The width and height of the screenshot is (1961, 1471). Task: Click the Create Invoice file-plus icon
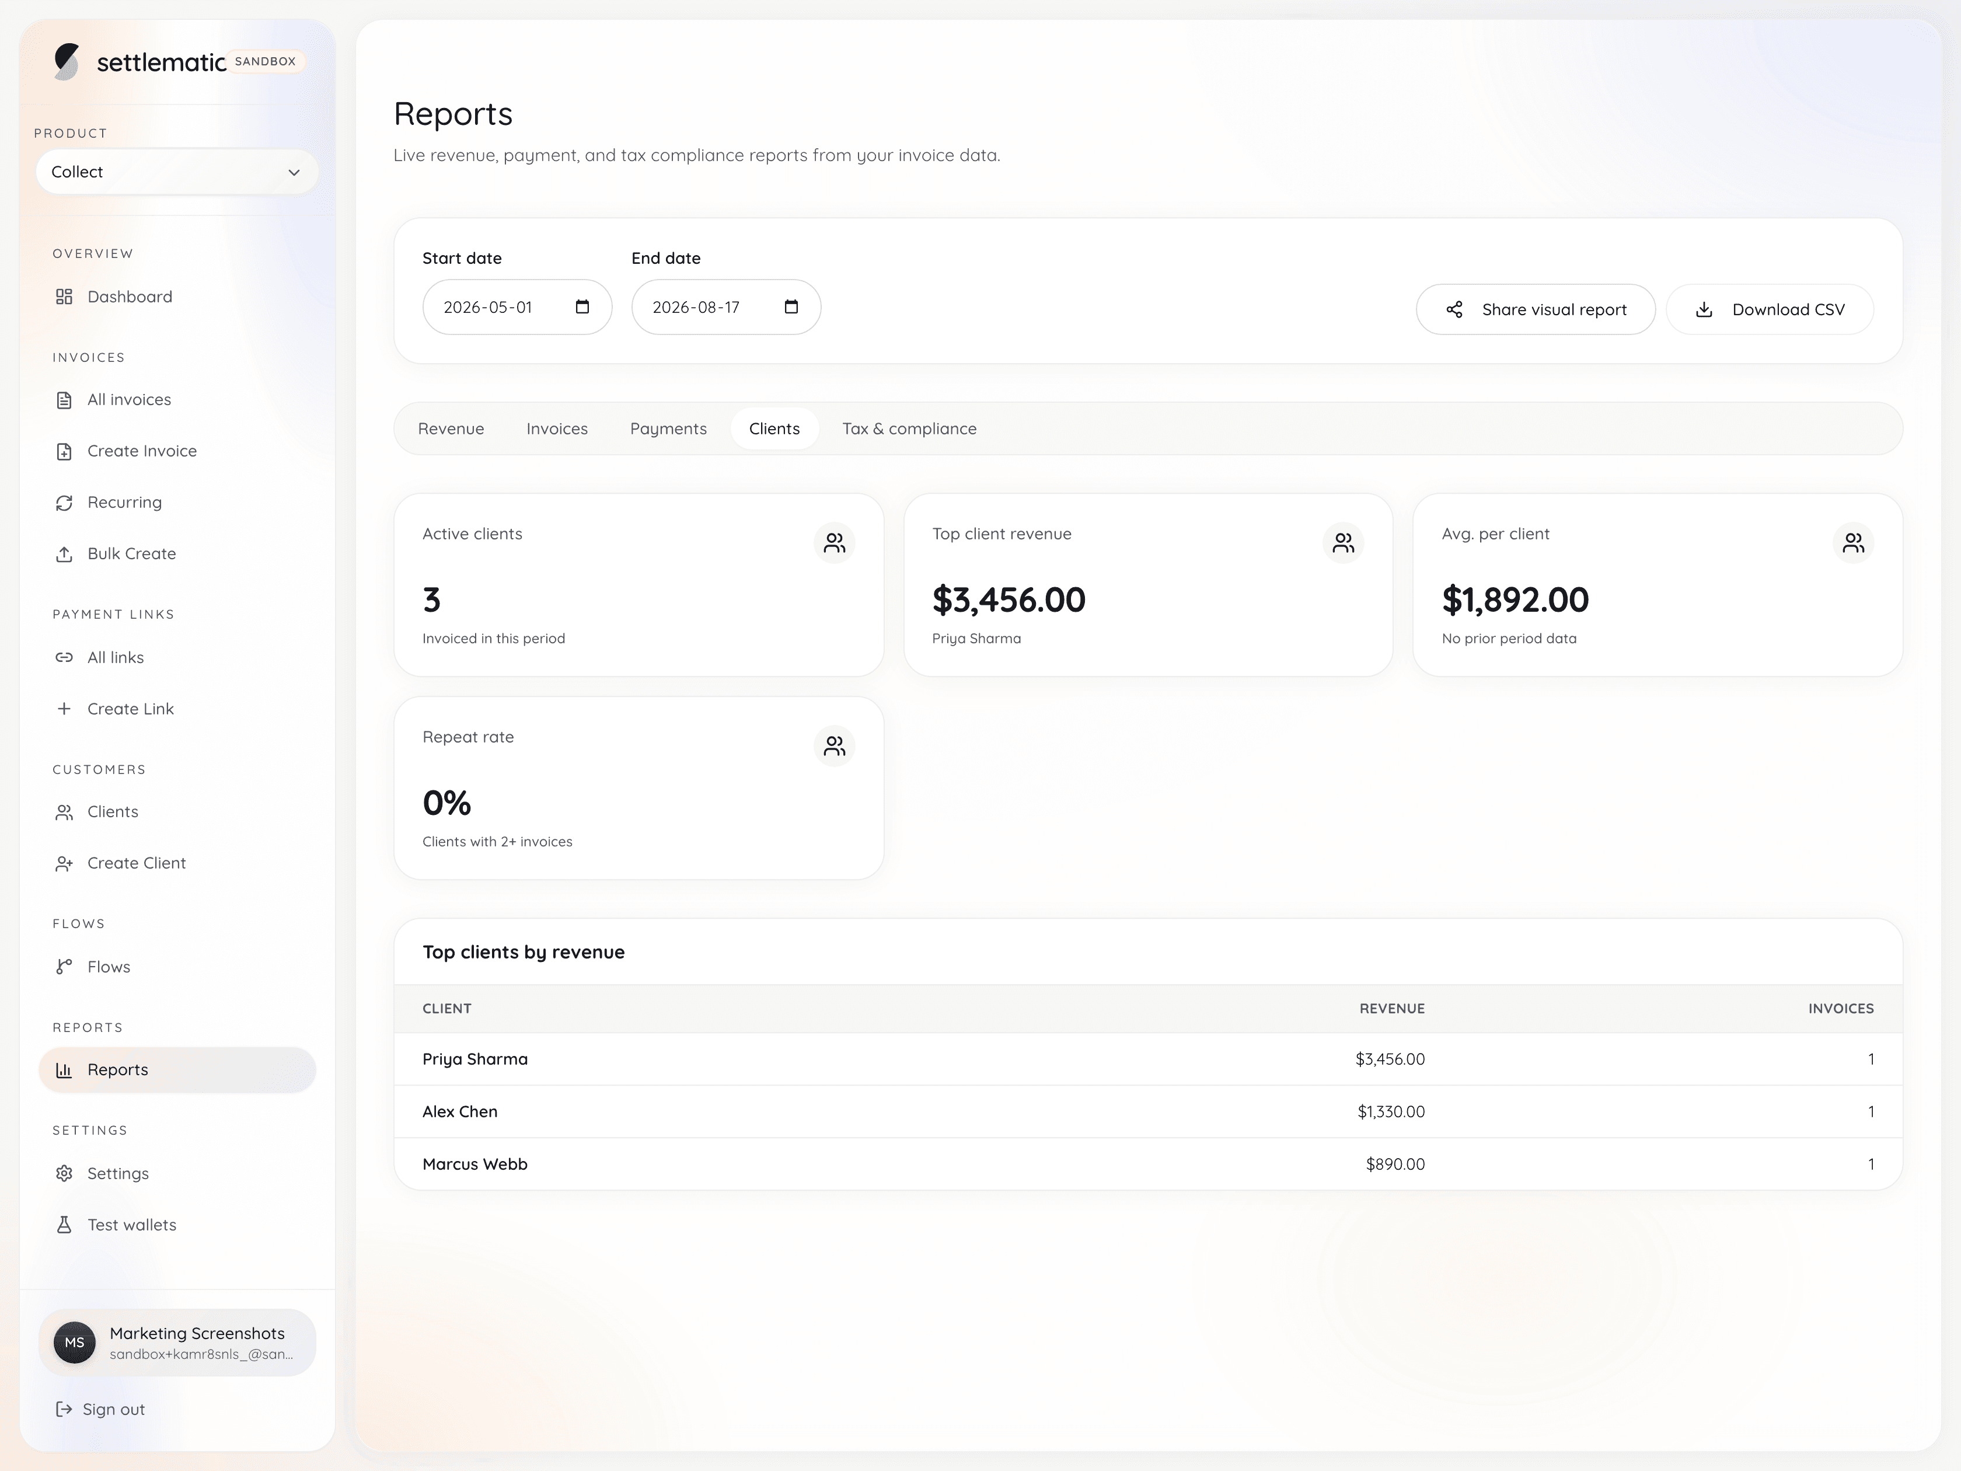[64, 451]
